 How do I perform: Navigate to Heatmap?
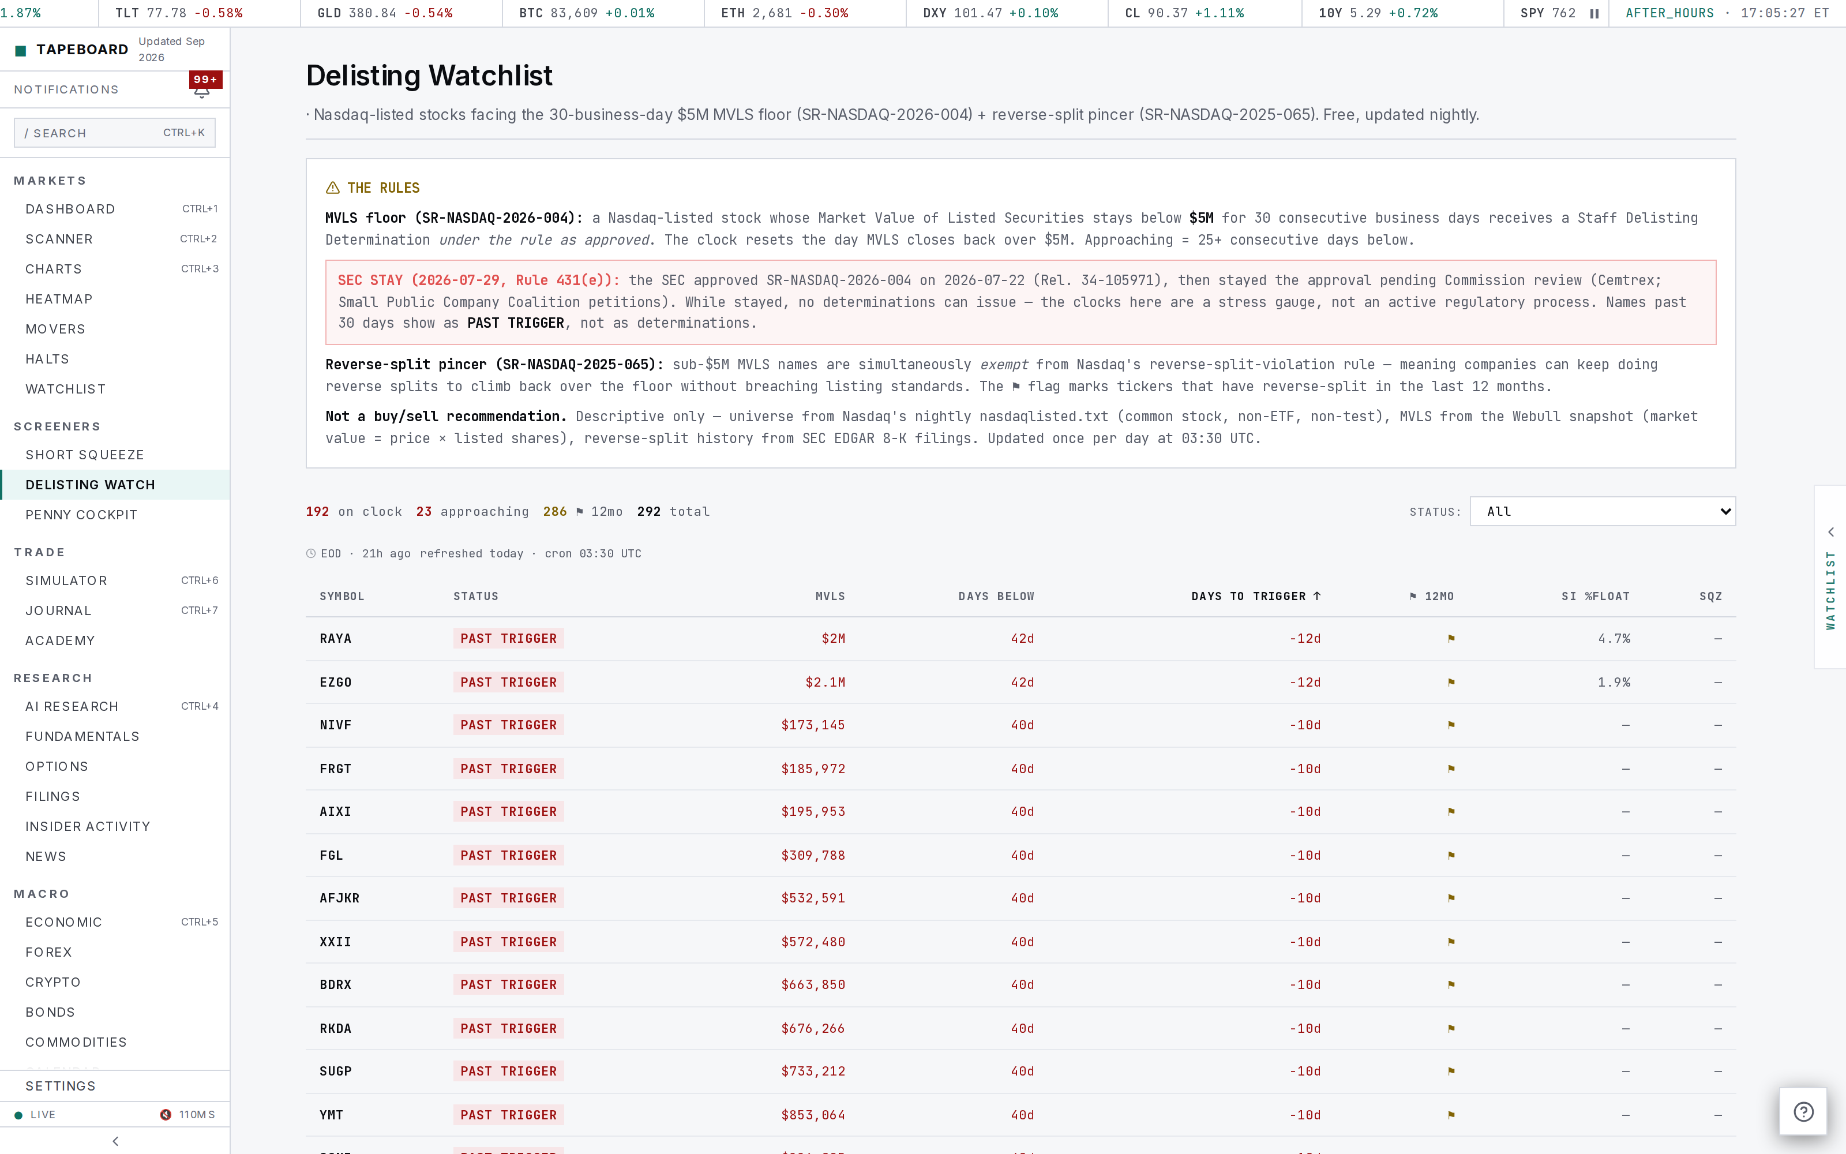tap(115, 299)
